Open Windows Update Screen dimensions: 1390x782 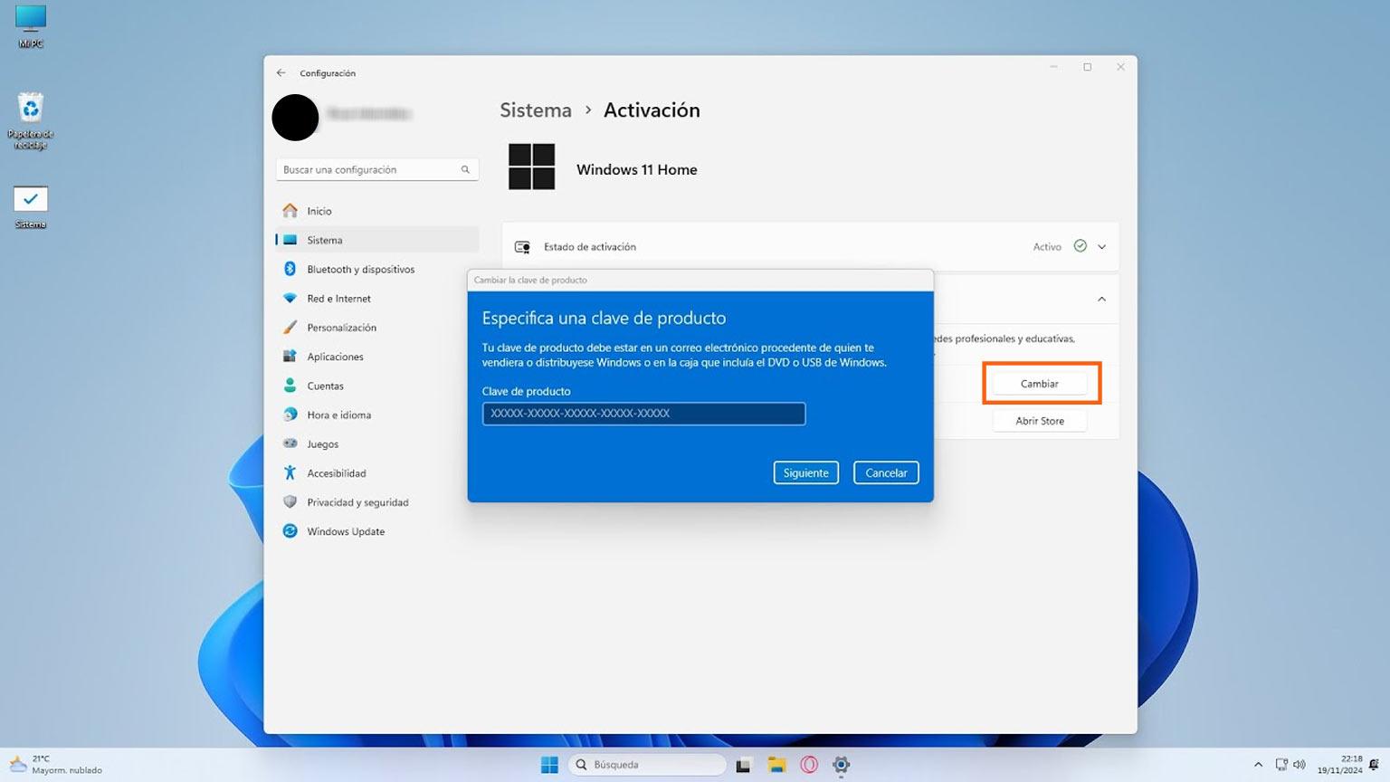345,531
